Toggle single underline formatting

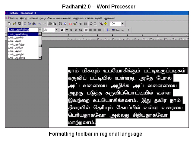click(x=71, y=30)
